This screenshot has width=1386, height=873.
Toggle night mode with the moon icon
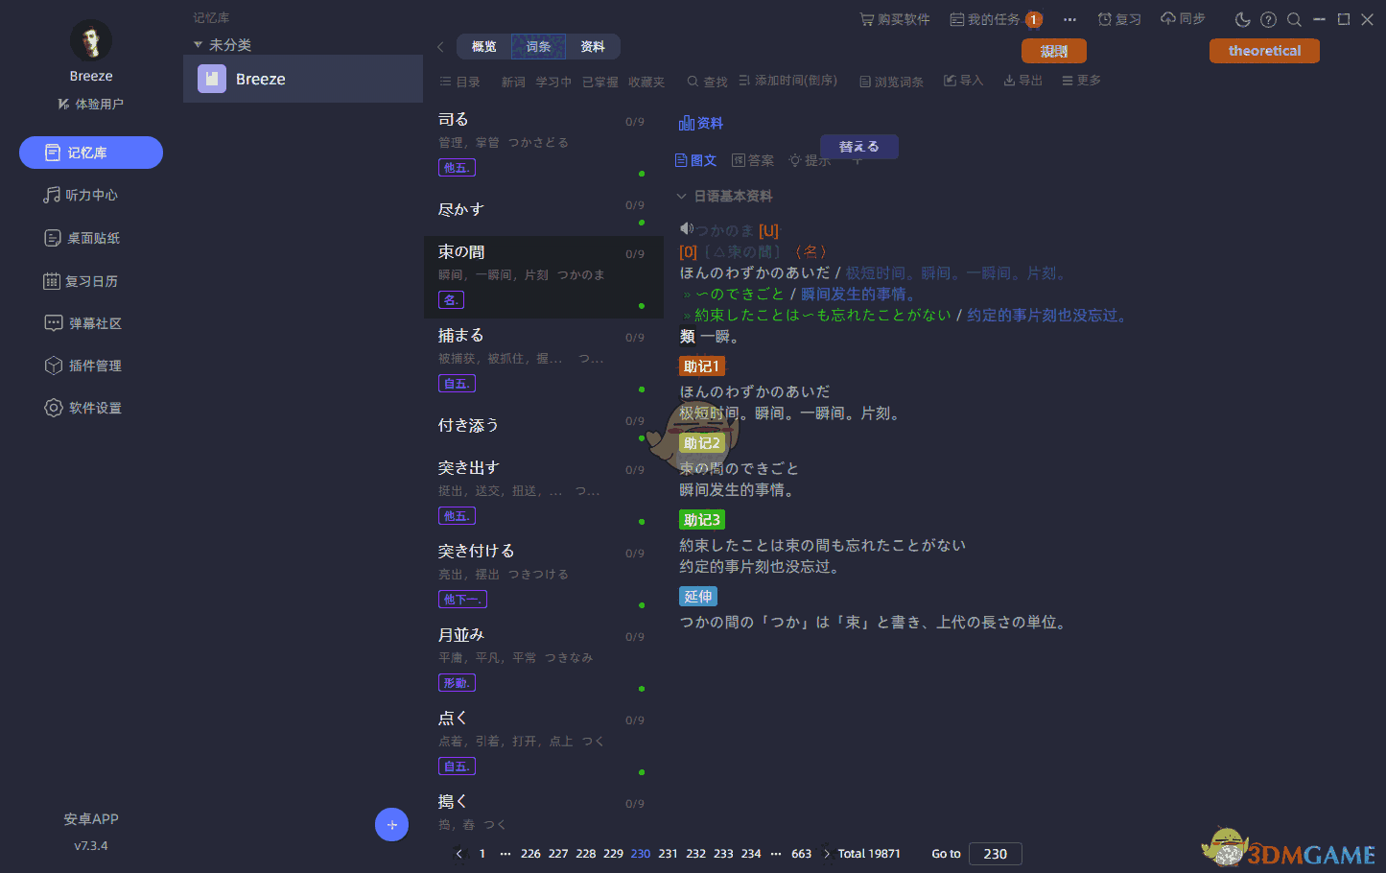point(1243,18)
